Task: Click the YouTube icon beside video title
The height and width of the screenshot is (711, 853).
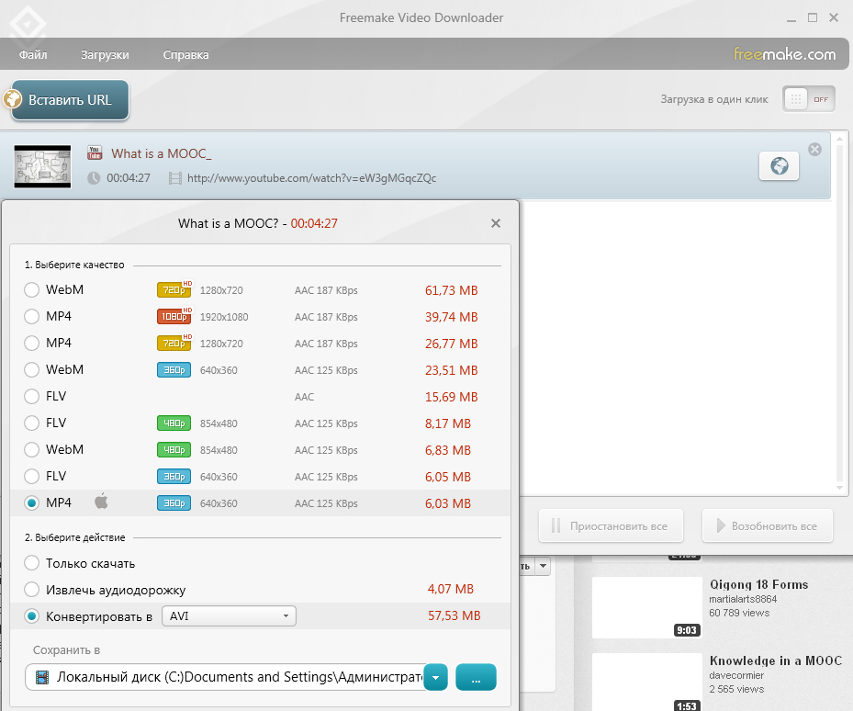Action: click(95, 153)
